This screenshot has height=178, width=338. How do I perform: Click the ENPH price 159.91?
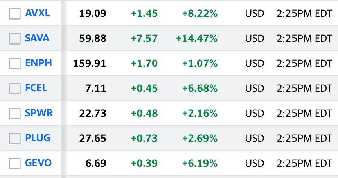90,63
